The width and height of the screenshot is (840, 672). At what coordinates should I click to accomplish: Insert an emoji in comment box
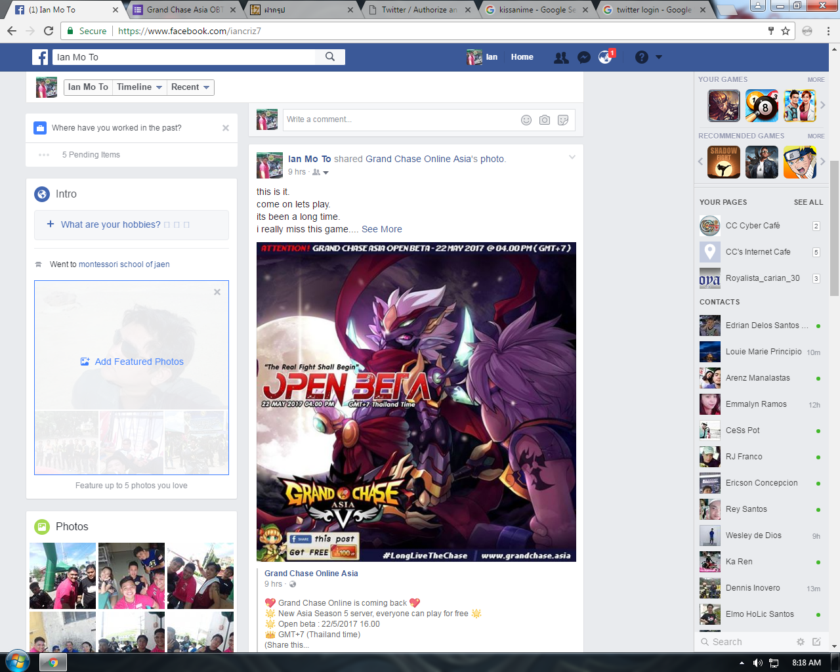point(526,119)
